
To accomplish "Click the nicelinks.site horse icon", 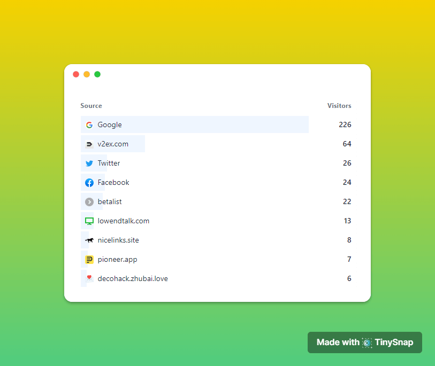I will point(89,240).
